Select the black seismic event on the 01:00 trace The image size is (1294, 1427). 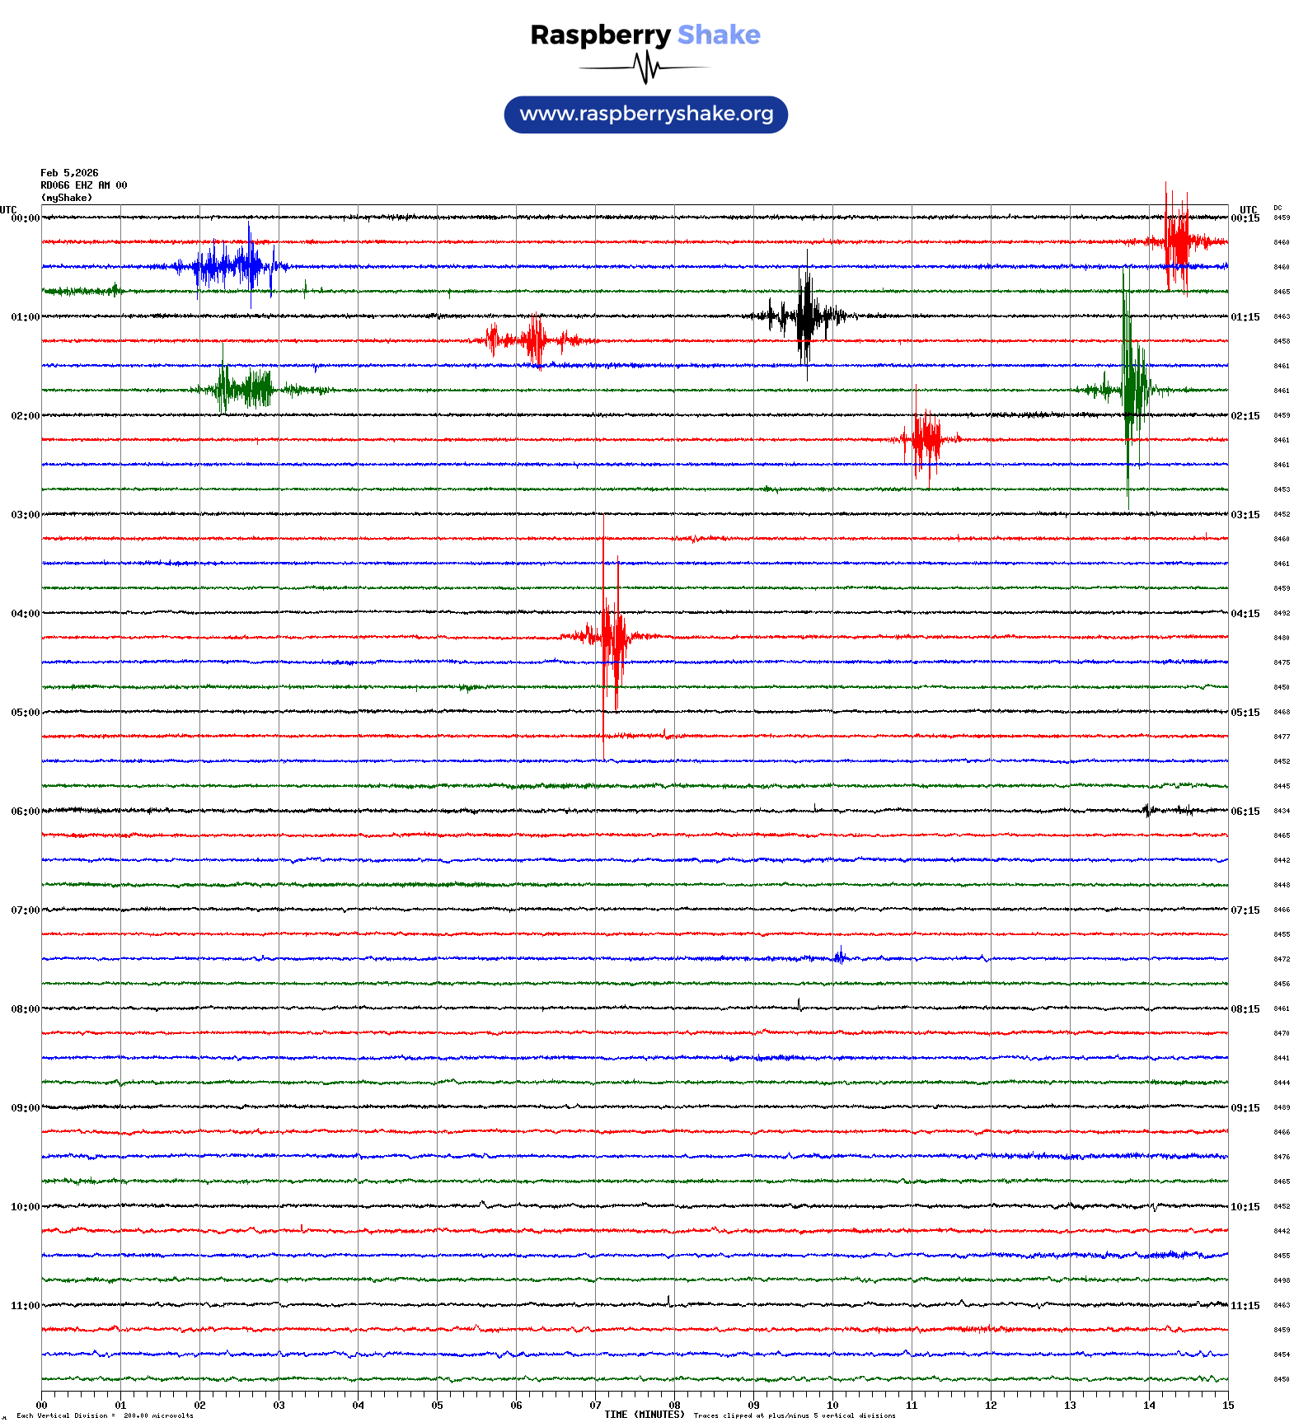click(x=805, y=316)
